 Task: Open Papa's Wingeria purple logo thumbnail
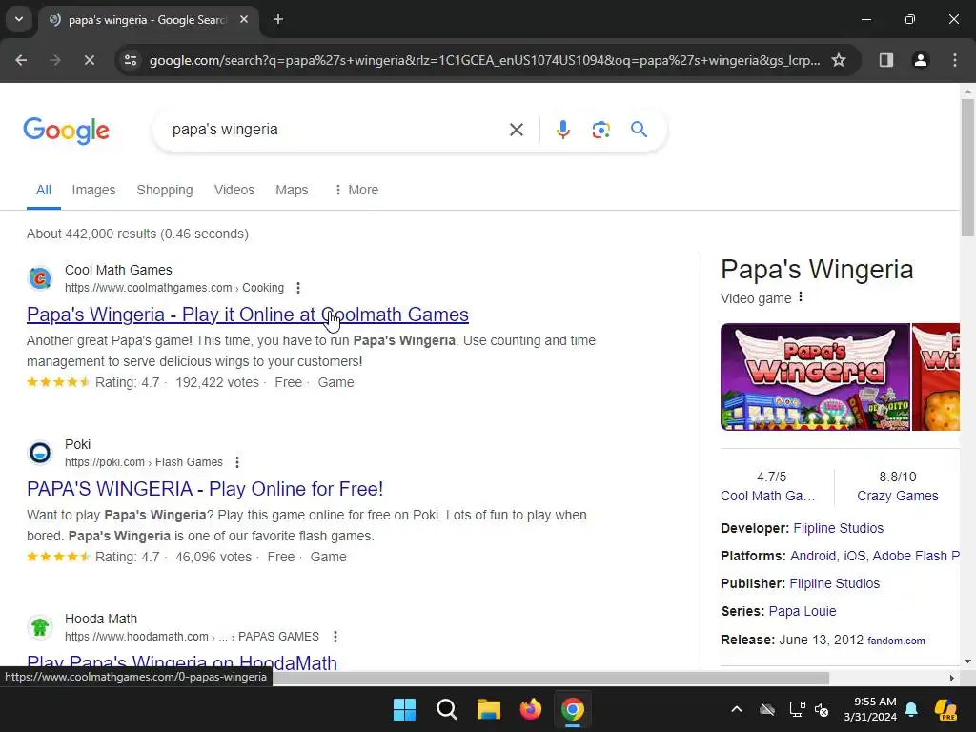point(815,376)
